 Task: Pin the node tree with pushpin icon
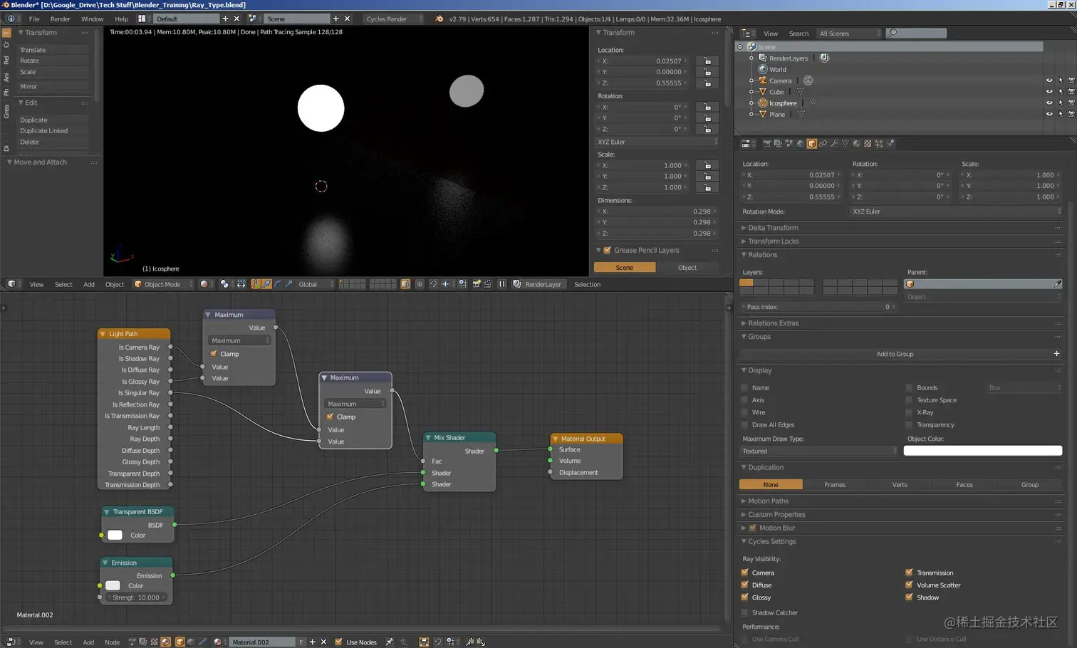[389, 642]
